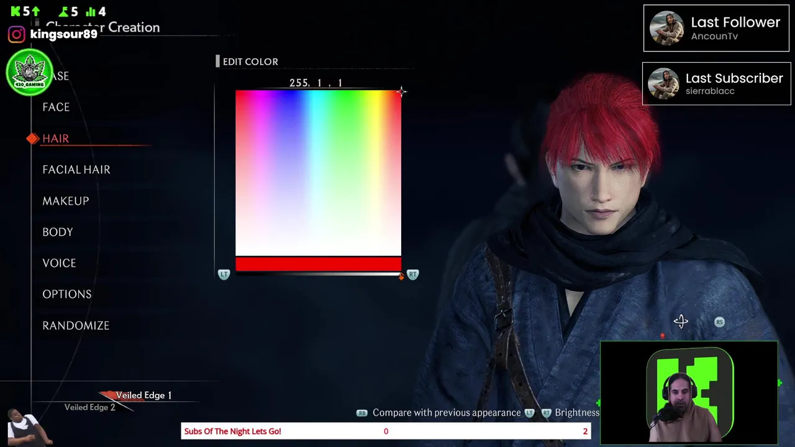Screen dimensions: 795x447
Task: Click the AncounTv follower name
Action: pos(714,36)
